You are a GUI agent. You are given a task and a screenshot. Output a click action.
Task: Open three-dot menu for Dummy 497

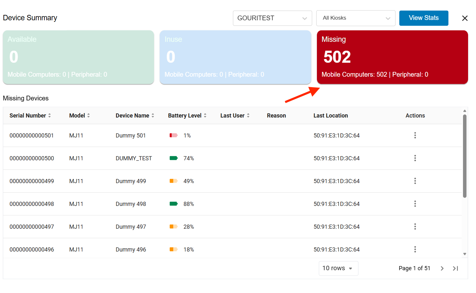(415, 227)
